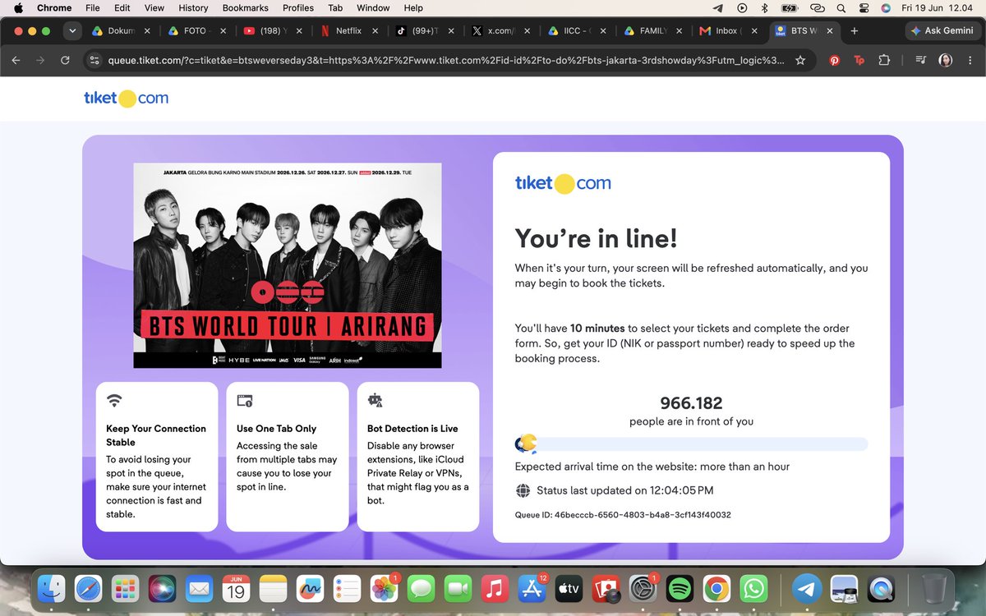Click the site information icon in address bar
This screenshot has width=986, height=616.
pos(94,60)
